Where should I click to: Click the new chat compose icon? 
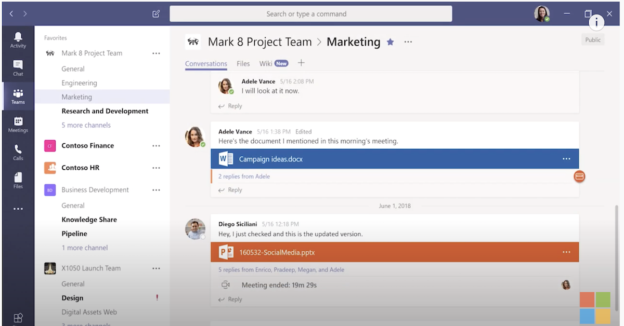[156, 14]
